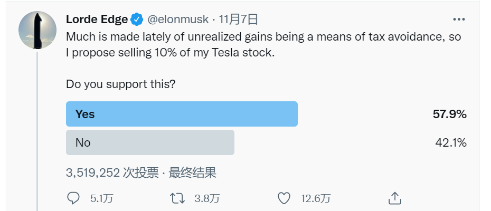The image size is (491, 211).
Task: Click the retweet arrows icon
Action: coord(177,198)
